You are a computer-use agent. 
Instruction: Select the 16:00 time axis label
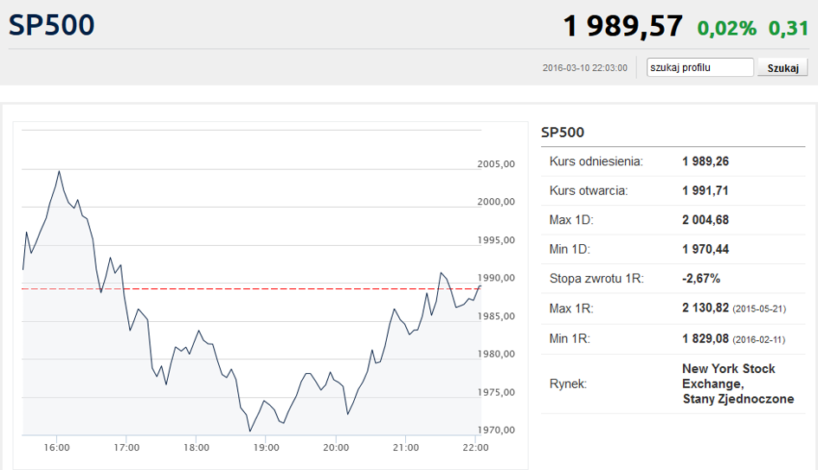click(56, 447)
